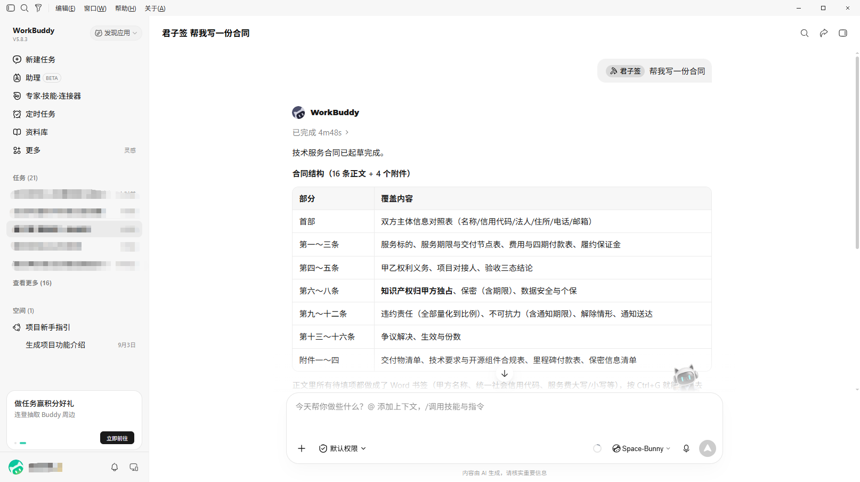This screenshot has width=860, height=482.
Task: Open the 关于(A) menu
Action: point(155,9)
